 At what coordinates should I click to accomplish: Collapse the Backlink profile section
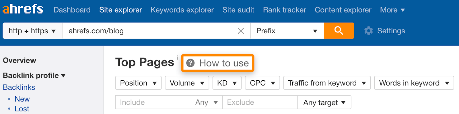coord(34,76)
